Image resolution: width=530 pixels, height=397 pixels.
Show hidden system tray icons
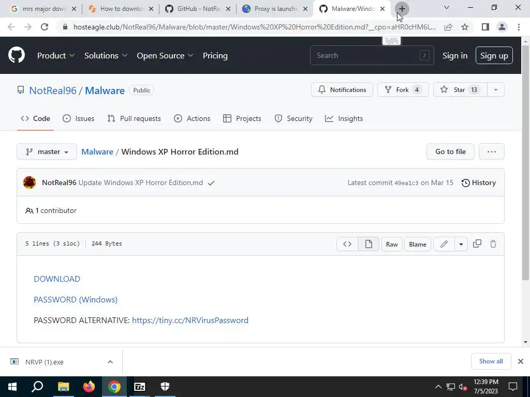coord(438,387)
